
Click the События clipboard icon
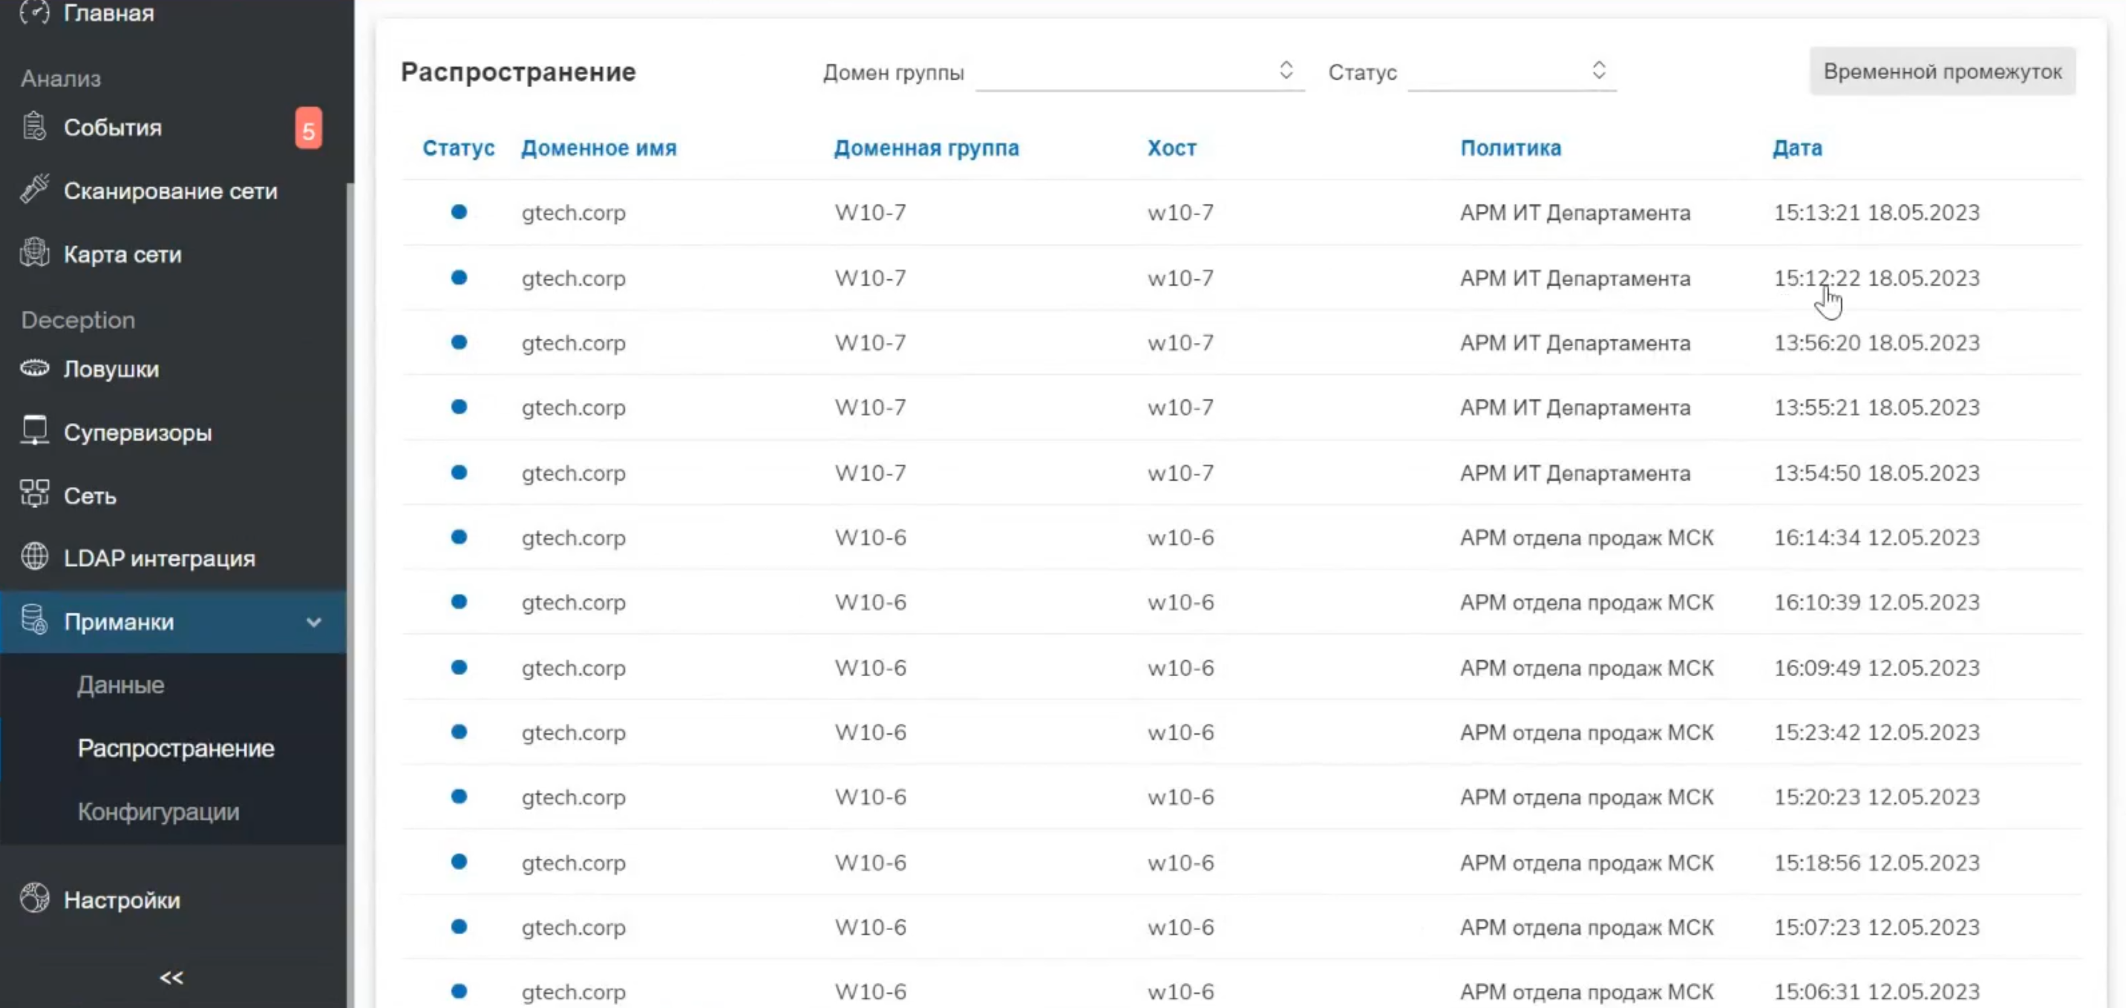[34, 127]
